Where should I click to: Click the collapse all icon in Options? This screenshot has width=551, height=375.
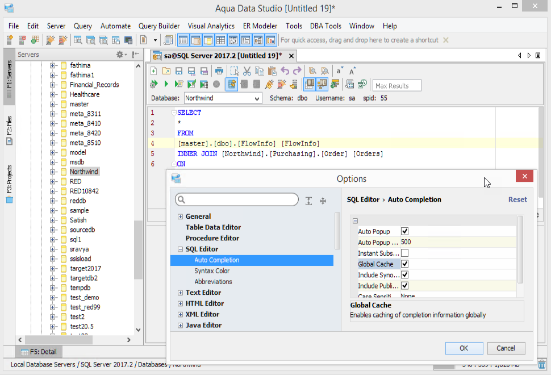[x=323, y=201]
